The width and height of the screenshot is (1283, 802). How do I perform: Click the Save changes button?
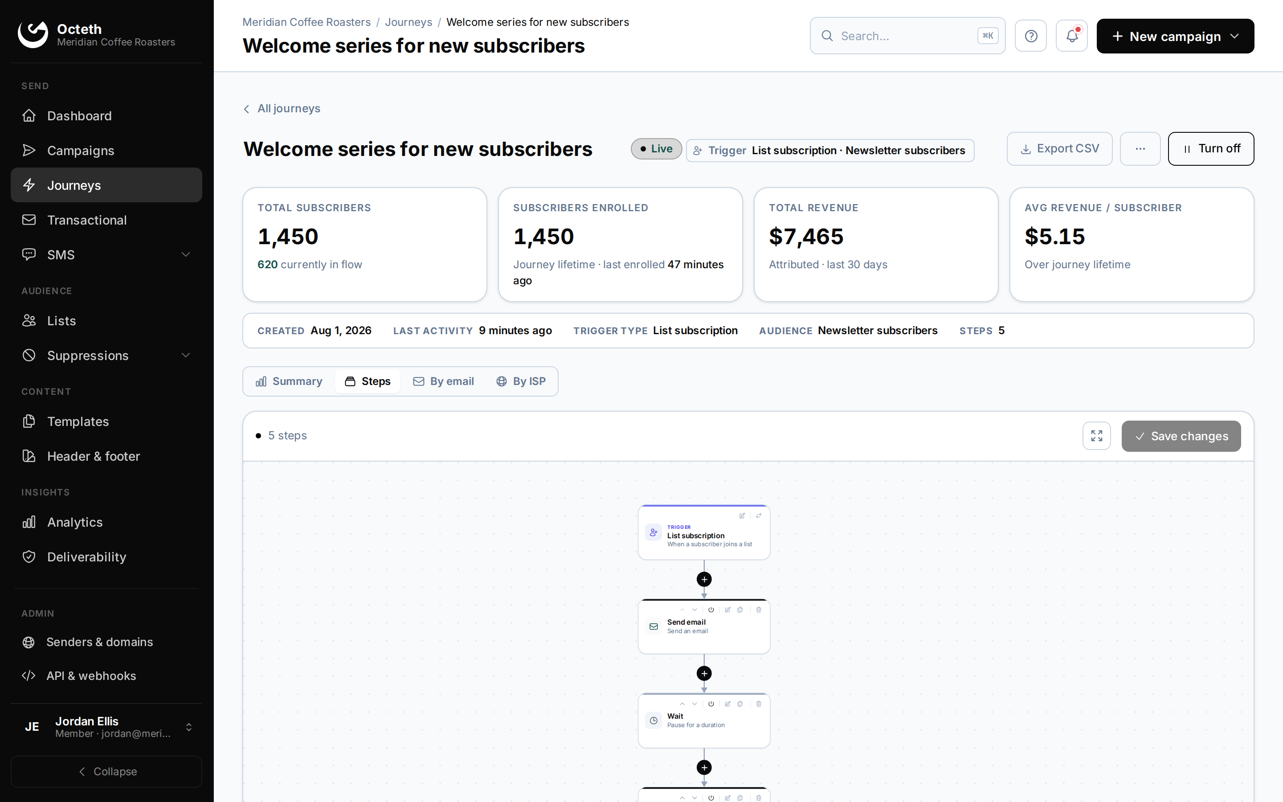[x=1181, y=436]
